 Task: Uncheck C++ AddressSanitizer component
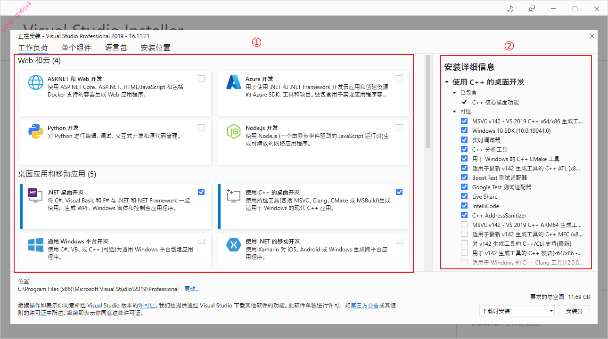[464, 215]
